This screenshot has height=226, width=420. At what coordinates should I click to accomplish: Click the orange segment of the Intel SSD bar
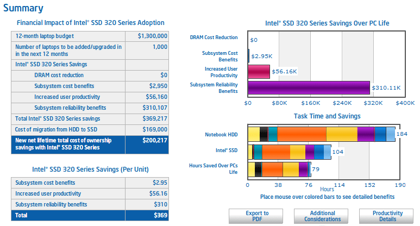click(x=276, y=152)
